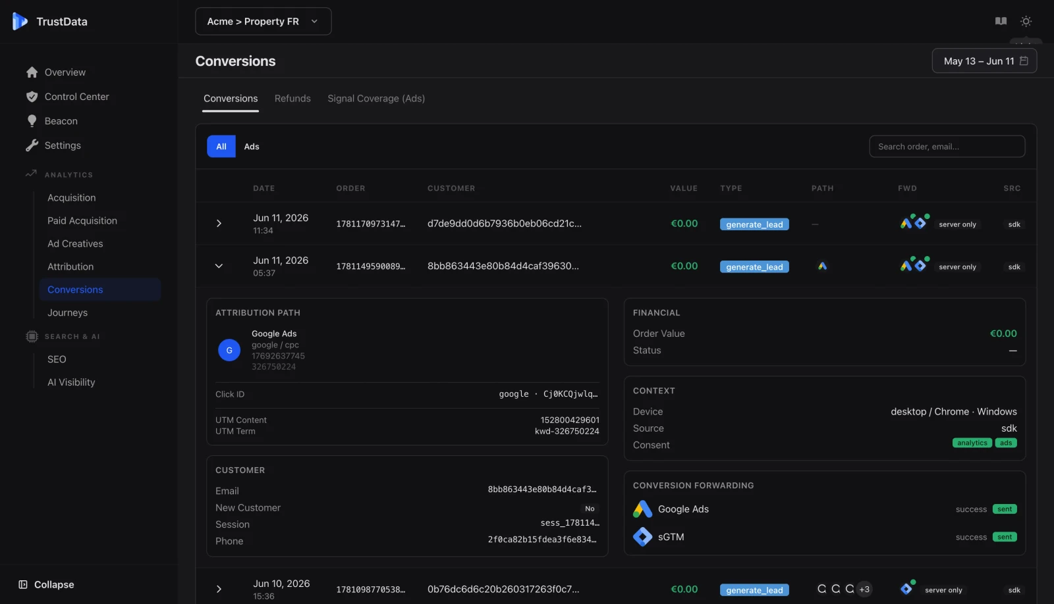Click the sent badge for Google Ads
The image size is (1054, 604).
(1005, 509)
